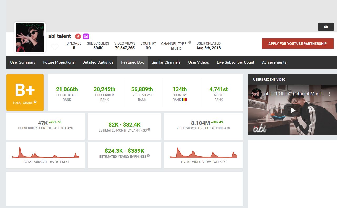
Task: Switch to the Detailed Statistics tab
Action: point(98,62)
